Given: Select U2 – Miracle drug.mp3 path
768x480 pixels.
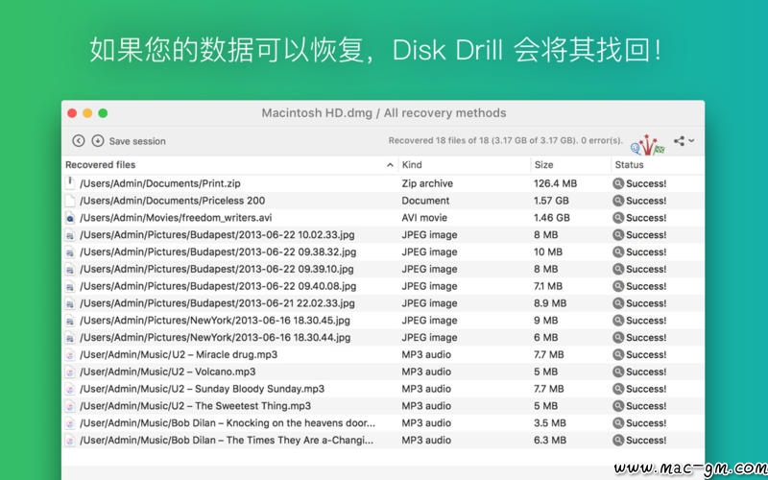Looking at the screenshot, I should click(x=179, y=354).
